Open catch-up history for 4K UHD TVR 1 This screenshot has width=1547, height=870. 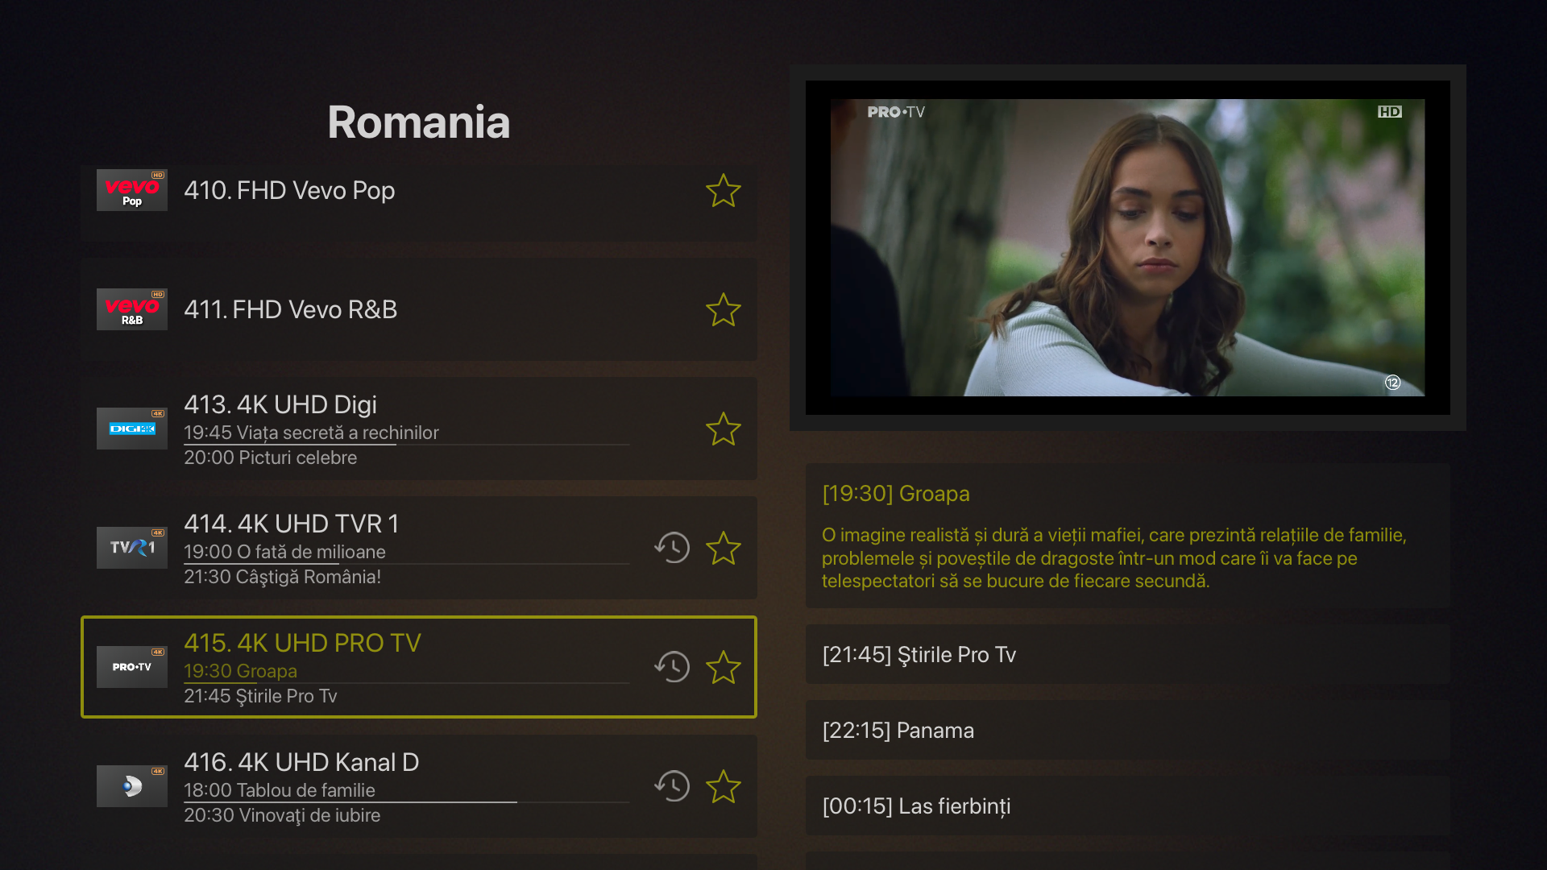click(672, 548)
